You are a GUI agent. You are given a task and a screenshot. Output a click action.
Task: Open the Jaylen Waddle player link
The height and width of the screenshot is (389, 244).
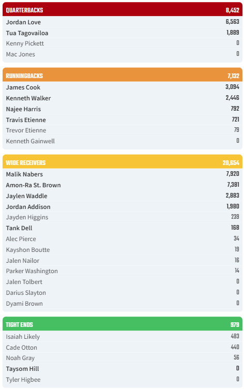(x=26, y=196)
